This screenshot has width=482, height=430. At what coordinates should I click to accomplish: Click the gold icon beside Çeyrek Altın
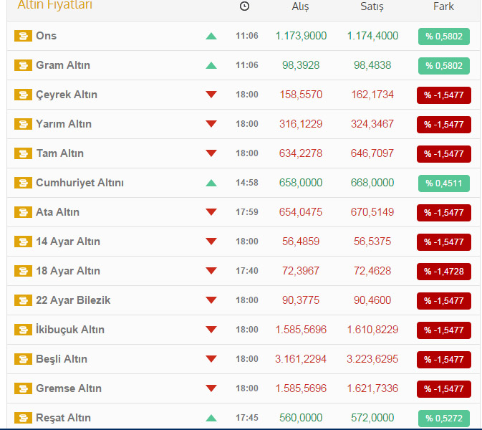23,95
